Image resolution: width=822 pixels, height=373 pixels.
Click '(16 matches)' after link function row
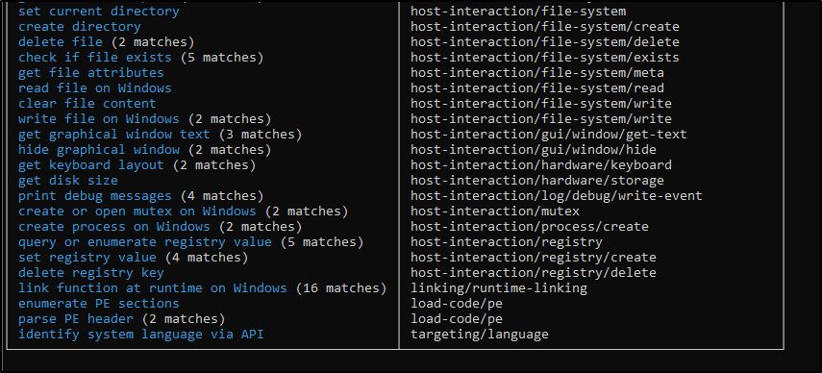[340, 288]
